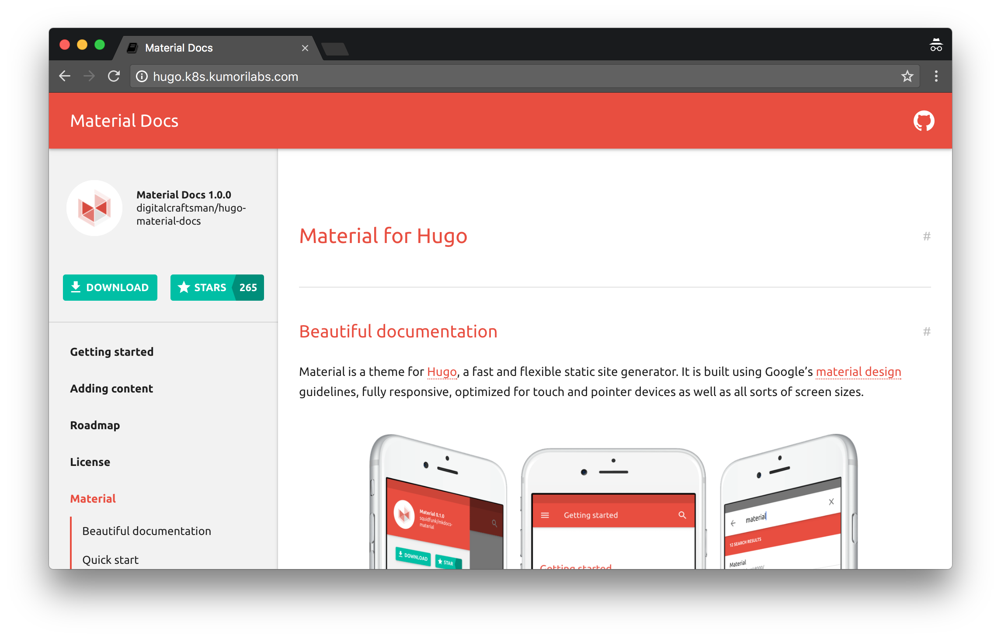Click the phones preview screenshot image

[614, 501]
